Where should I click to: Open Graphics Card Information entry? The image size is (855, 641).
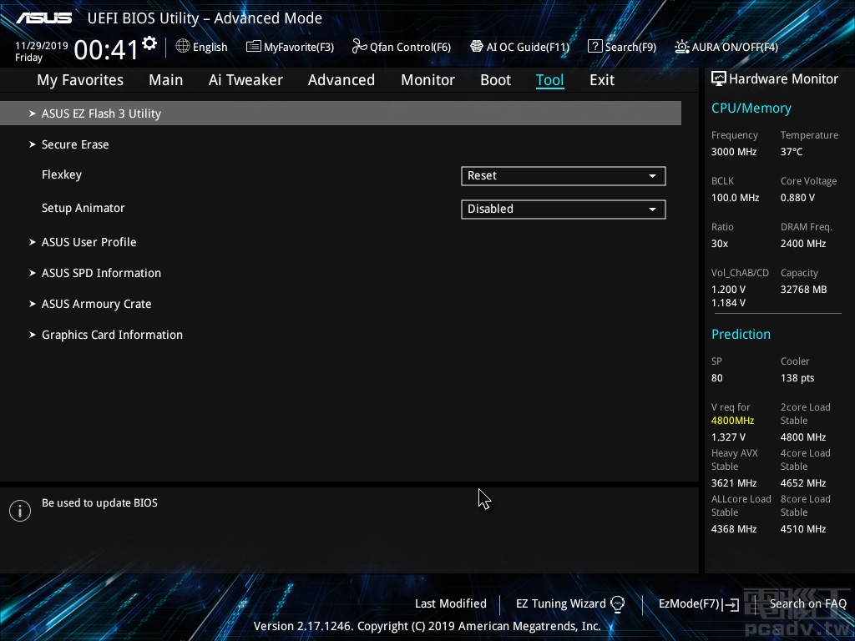(112, 335)
